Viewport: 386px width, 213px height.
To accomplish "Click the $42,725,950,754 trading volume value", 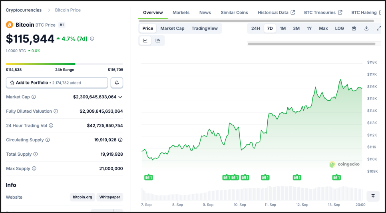I will point(105,126).
